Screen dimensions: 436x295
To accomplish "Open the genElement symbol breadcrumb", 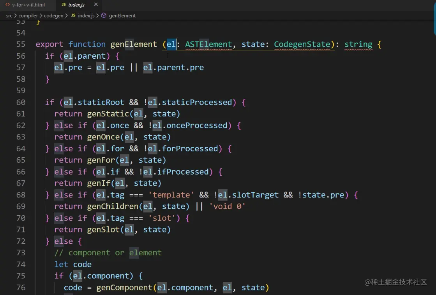I will 122,16.
